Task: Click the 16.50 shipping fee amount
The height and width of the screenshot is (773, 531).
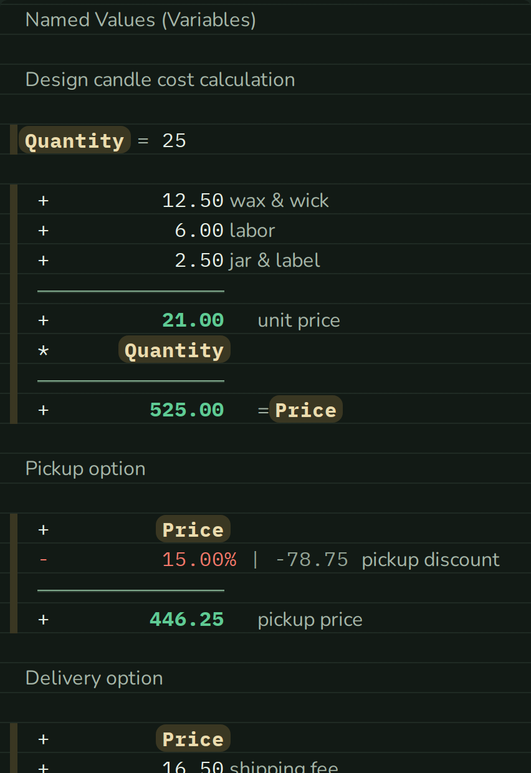Action: click(193, 766)
